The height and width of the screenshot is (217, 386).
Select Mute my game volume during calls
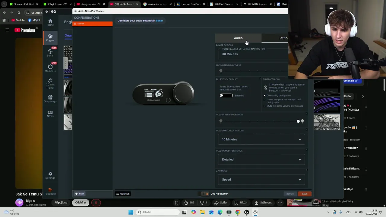tap(264, 106)
